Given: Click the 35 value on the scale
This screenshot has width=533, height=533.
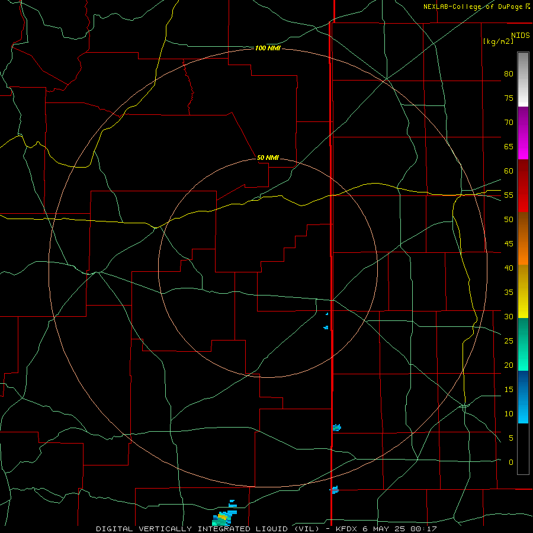Looking at the screenshot, I should (x=509, y=293).
